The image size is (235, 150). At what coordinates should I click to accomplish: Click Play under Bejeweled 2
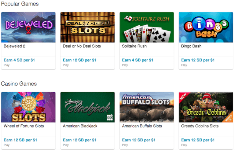7,65
